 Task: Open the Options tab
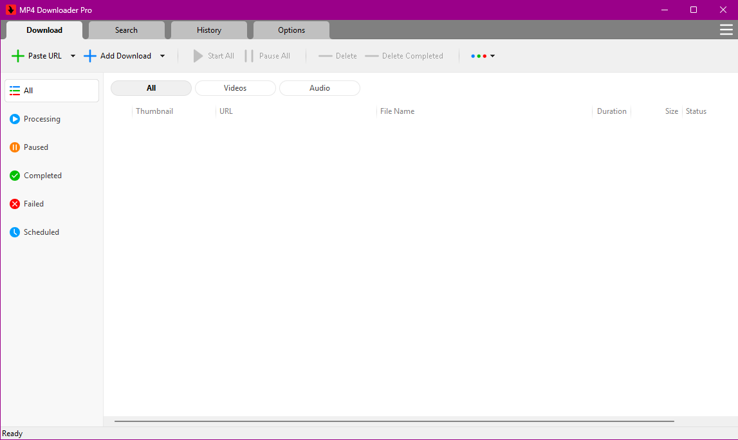291,30
